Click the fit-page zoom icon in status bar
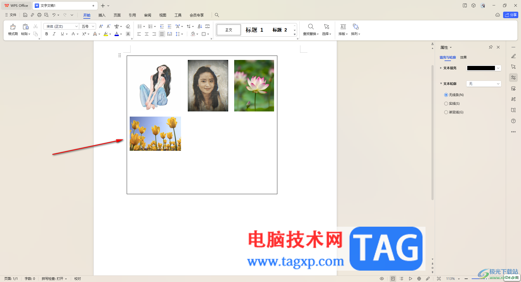Viewport: 521px width, 282px height. (x=439, y=278)
